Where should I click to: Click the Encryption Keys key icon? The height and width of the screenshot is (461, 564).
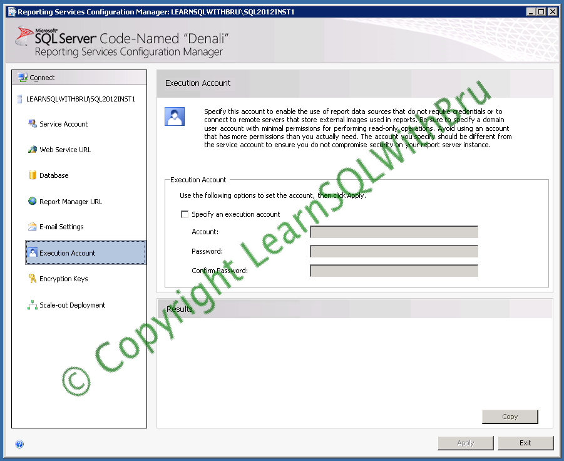tap(33, 278)
